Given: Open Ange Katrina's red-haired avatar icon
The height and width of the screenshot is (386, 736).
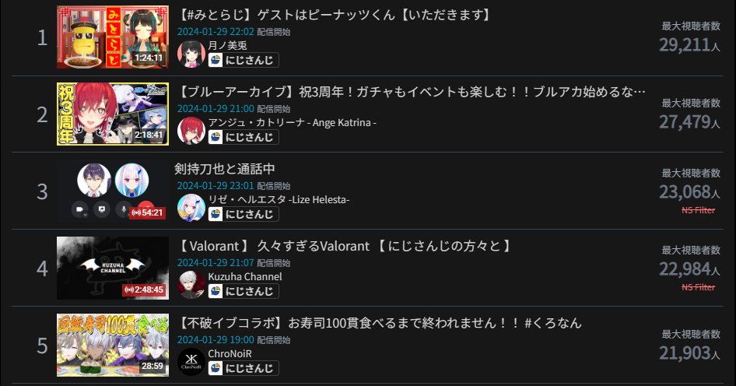Looking at the screenshot, I should [x=191, y=131].
